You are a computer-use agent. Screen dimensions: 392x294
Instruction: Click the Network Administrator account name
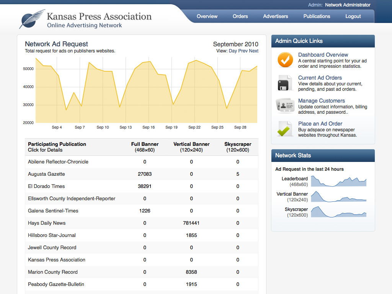(x=348, y=5)
